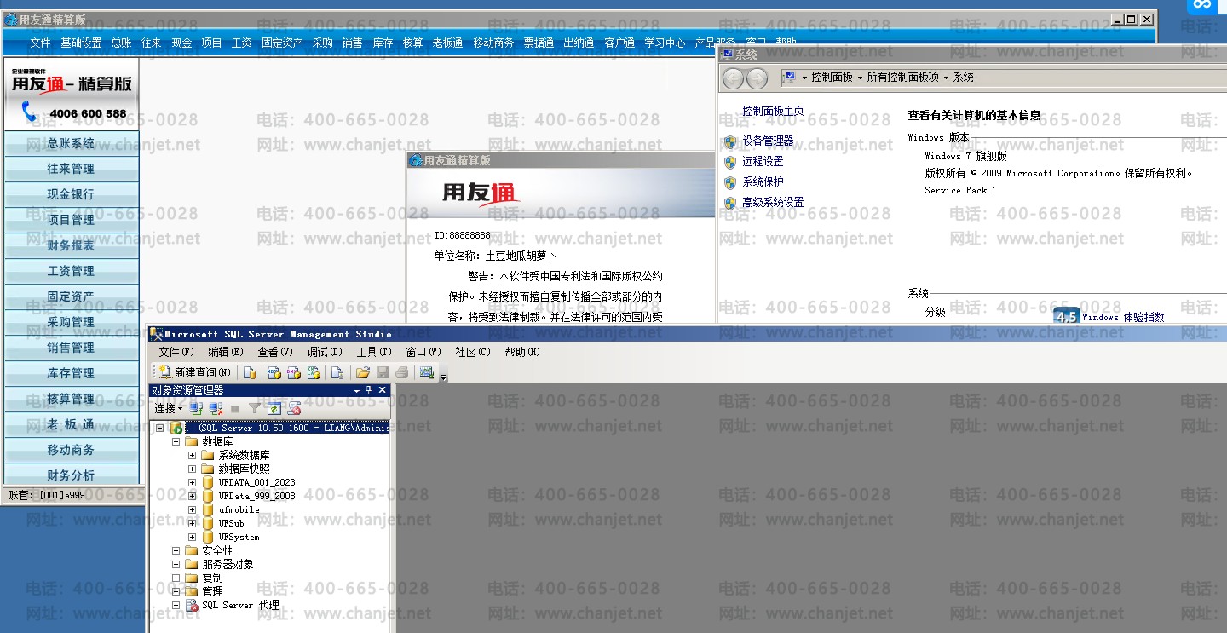Screen dimensions: 1227x633
Task: Go forward in the 系统 window
Action: coord(757,78)
